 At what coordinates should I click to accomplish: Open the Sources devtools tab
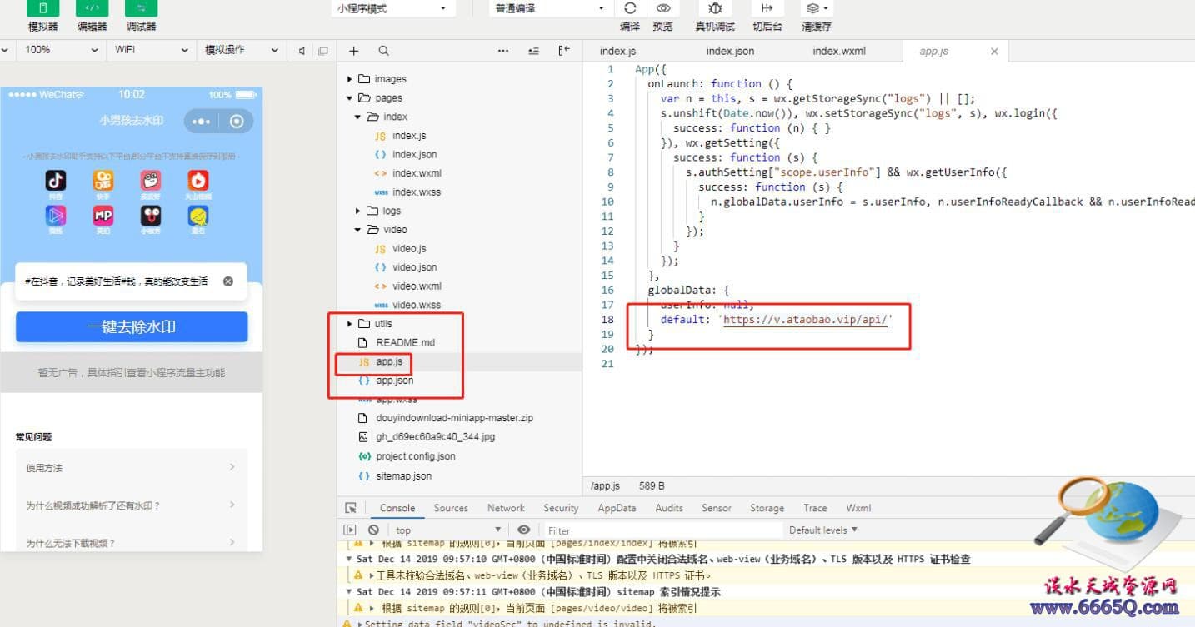click(451, 508)
